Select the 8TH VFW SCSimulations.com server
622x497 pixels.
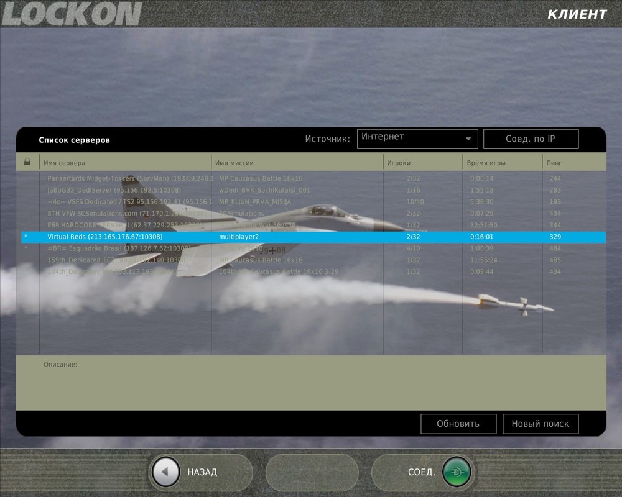(x=187, y=213)
